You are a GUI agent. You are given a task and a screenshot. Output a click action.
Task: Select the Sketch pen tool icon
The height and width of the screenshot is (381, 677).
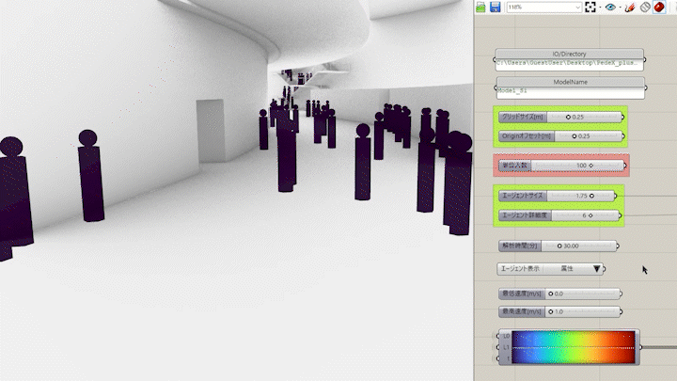tap(630, 7)
